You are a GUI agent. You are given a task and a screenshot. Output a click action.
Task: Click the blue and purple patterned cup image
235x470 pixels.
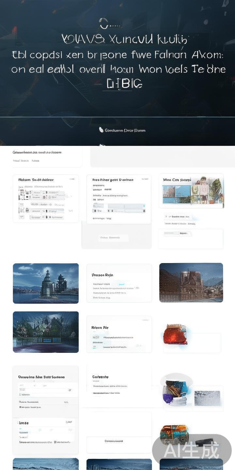click(x=176, y=393)
